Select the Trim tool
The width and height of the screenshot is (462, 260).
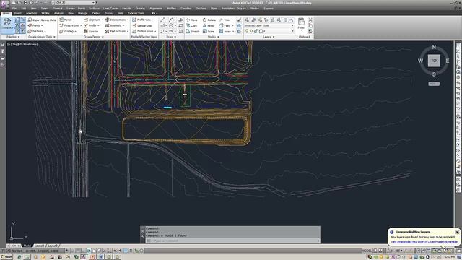click(225, 19)
